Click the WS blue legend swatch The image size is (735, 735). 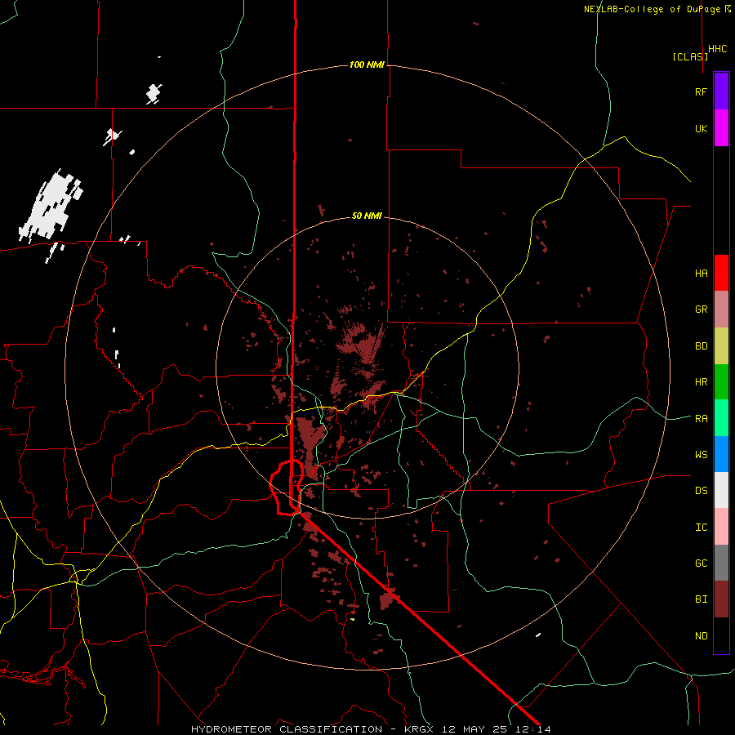point(721,454)
